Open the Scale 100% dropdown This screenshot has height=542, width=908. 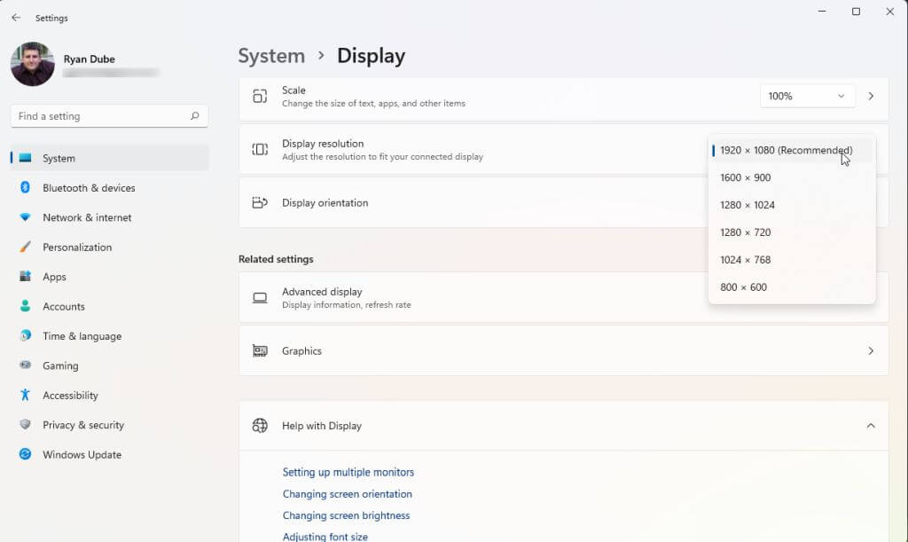807,96
